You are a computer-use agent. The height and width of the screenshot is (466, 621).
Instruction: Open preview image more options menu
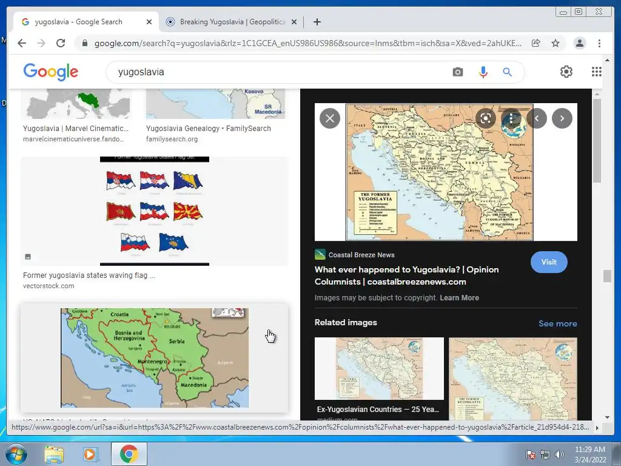pos(511,118)
